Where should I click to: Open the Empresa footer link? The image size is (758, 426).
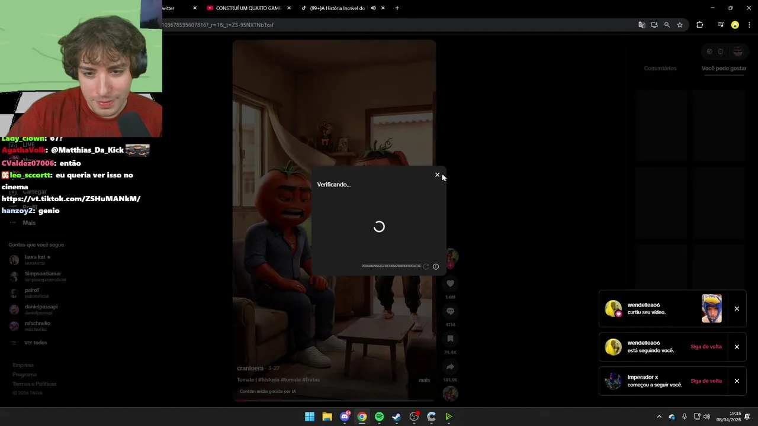23,365
